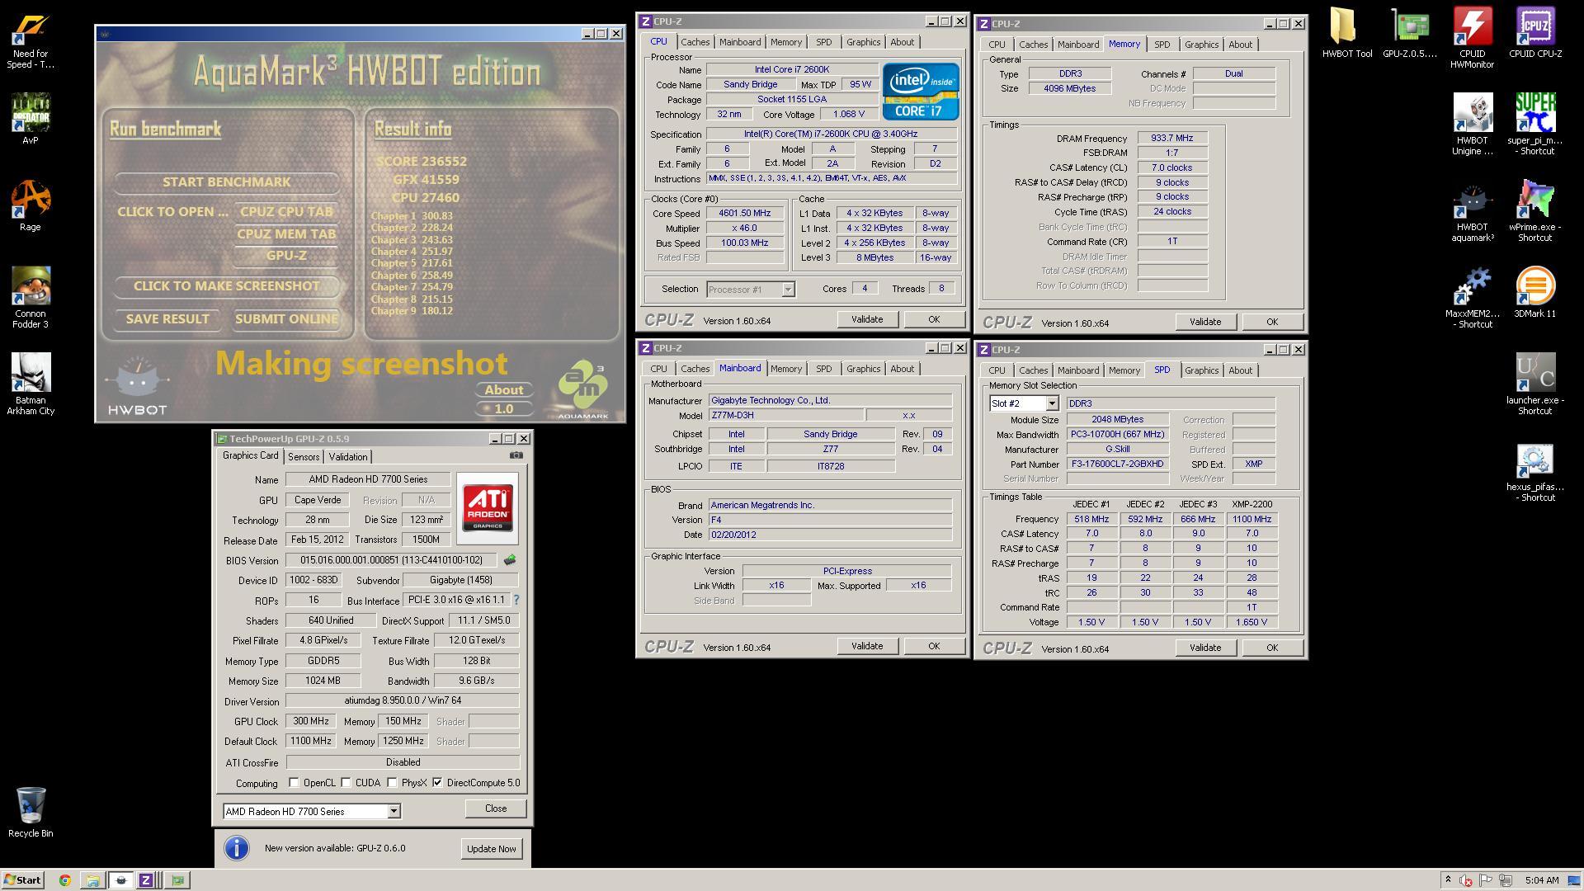Image resolution: width=1584 pixels, height=891 pixels.
Task: Click GPU-Z Driver Version field
Action: point(403,700)
